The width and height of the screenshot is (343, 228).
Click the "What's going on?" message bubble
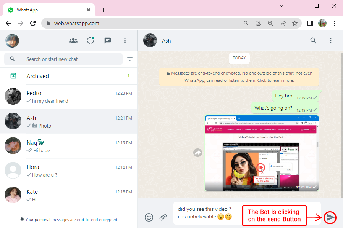(285, 108)
